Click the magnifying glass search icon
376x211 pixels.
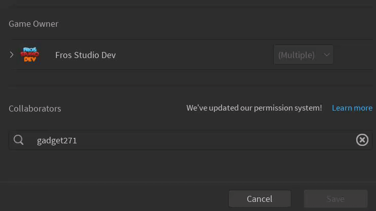click(x=19, y=140)
